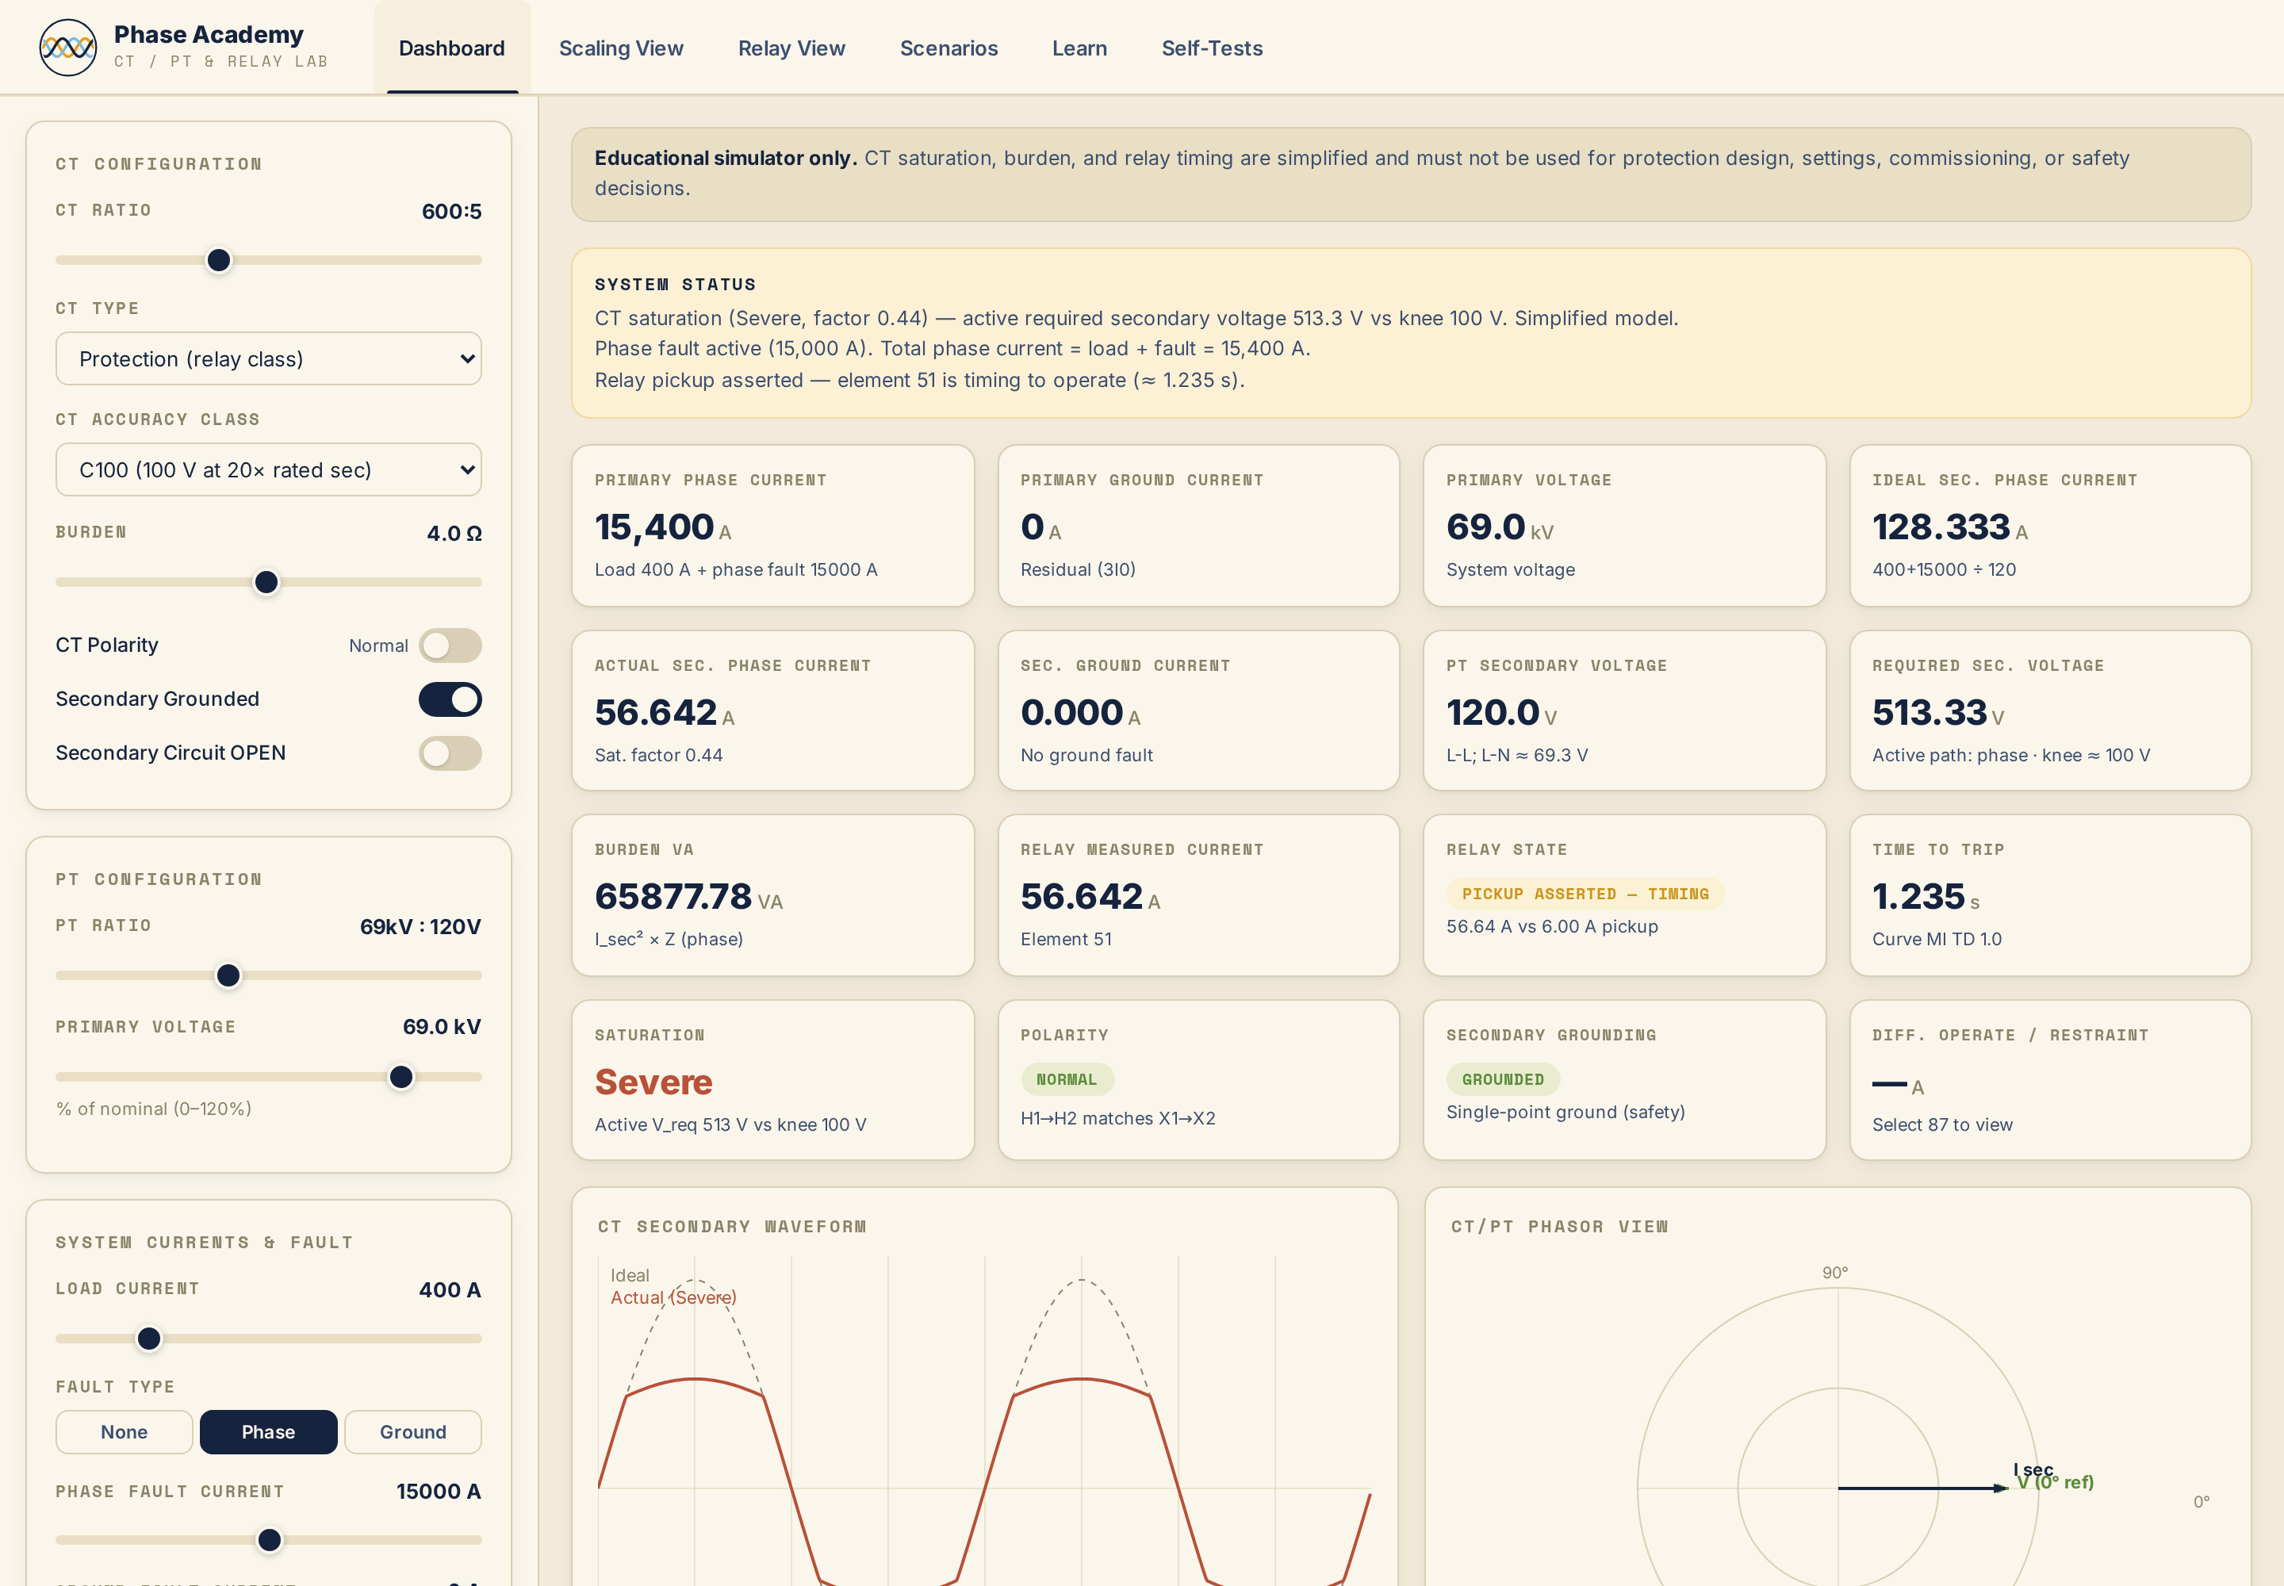2284x1586 pixels.
Task: Click the 'H1→H2 matches X1→X2' text
Action: tap(1117, 1118)
